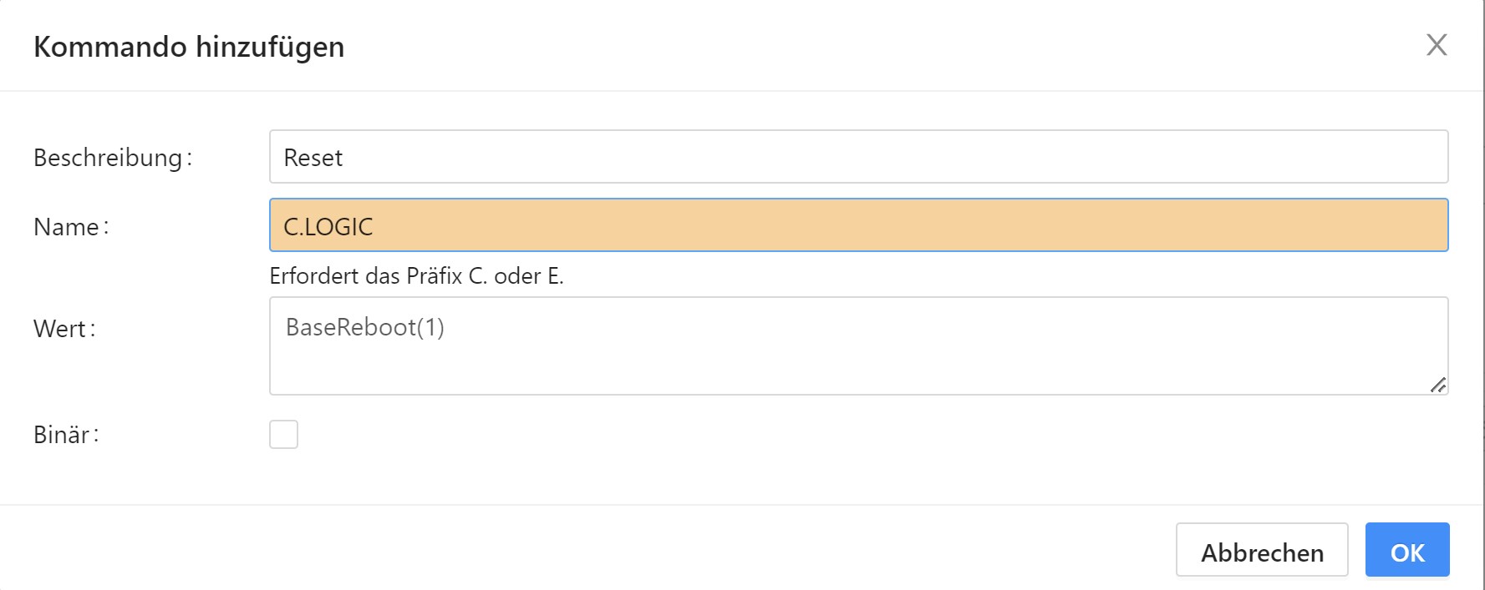Click the word 'Reset' in Beschreibung
The image size is (1485, 590).
(313, 158)
